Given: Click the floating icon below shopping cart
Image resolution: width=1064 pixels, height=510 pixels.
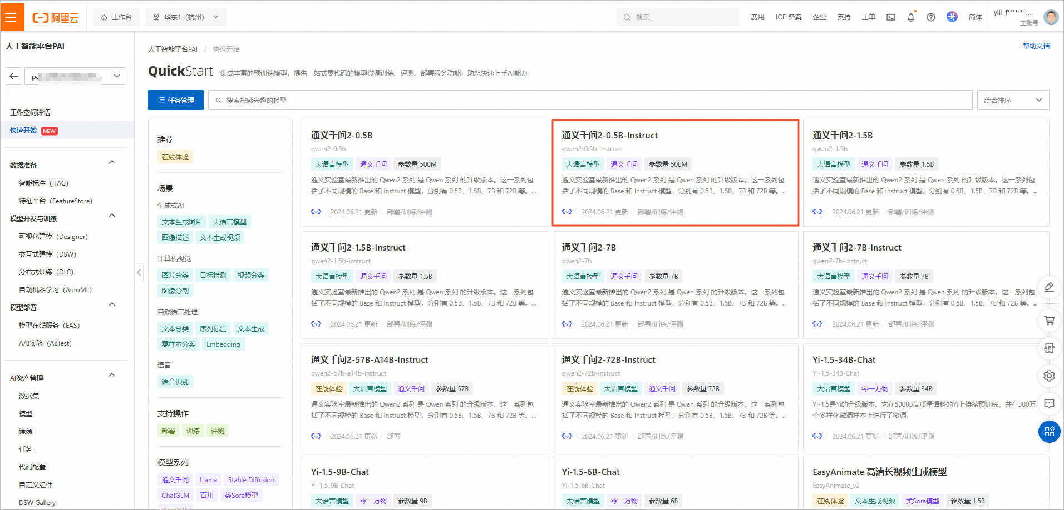Looking at the screenshot, I should pyautogui.click(x=1049, y=348).
